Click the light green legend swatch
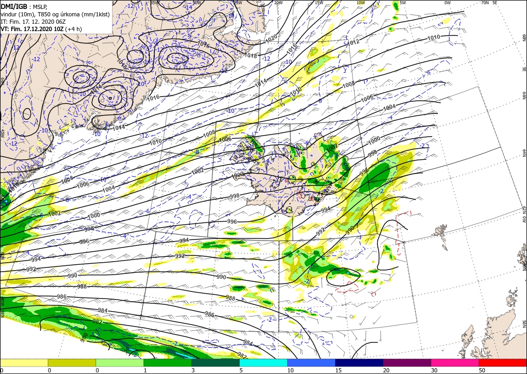 120,362
